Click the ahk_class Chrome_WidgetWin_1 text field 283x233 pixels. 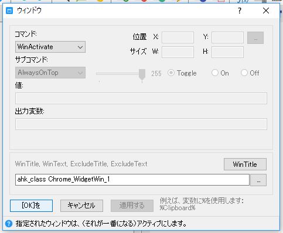click(x=132, y=180)
